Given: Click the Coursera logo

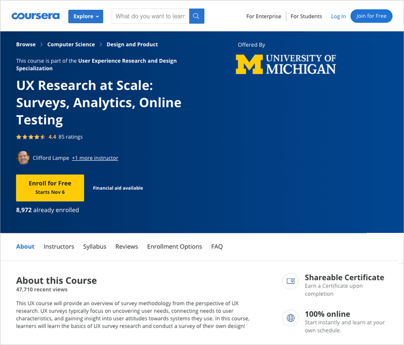Looking at the screenshot, I should tap(36, 16).
